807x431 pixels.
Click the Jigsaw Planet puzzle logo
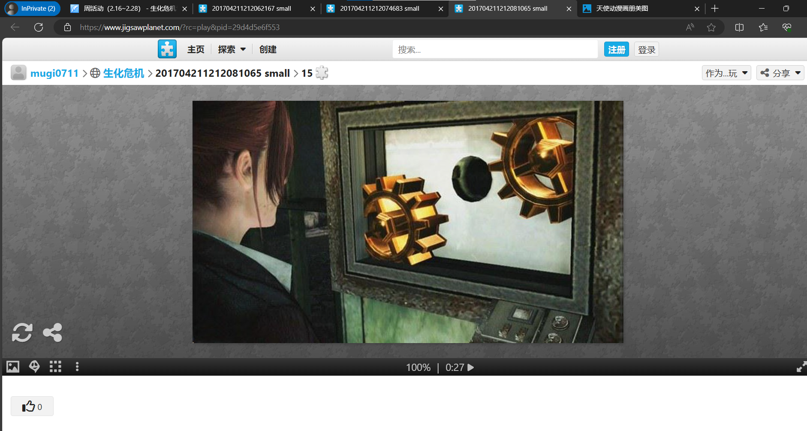coord(167,49)
